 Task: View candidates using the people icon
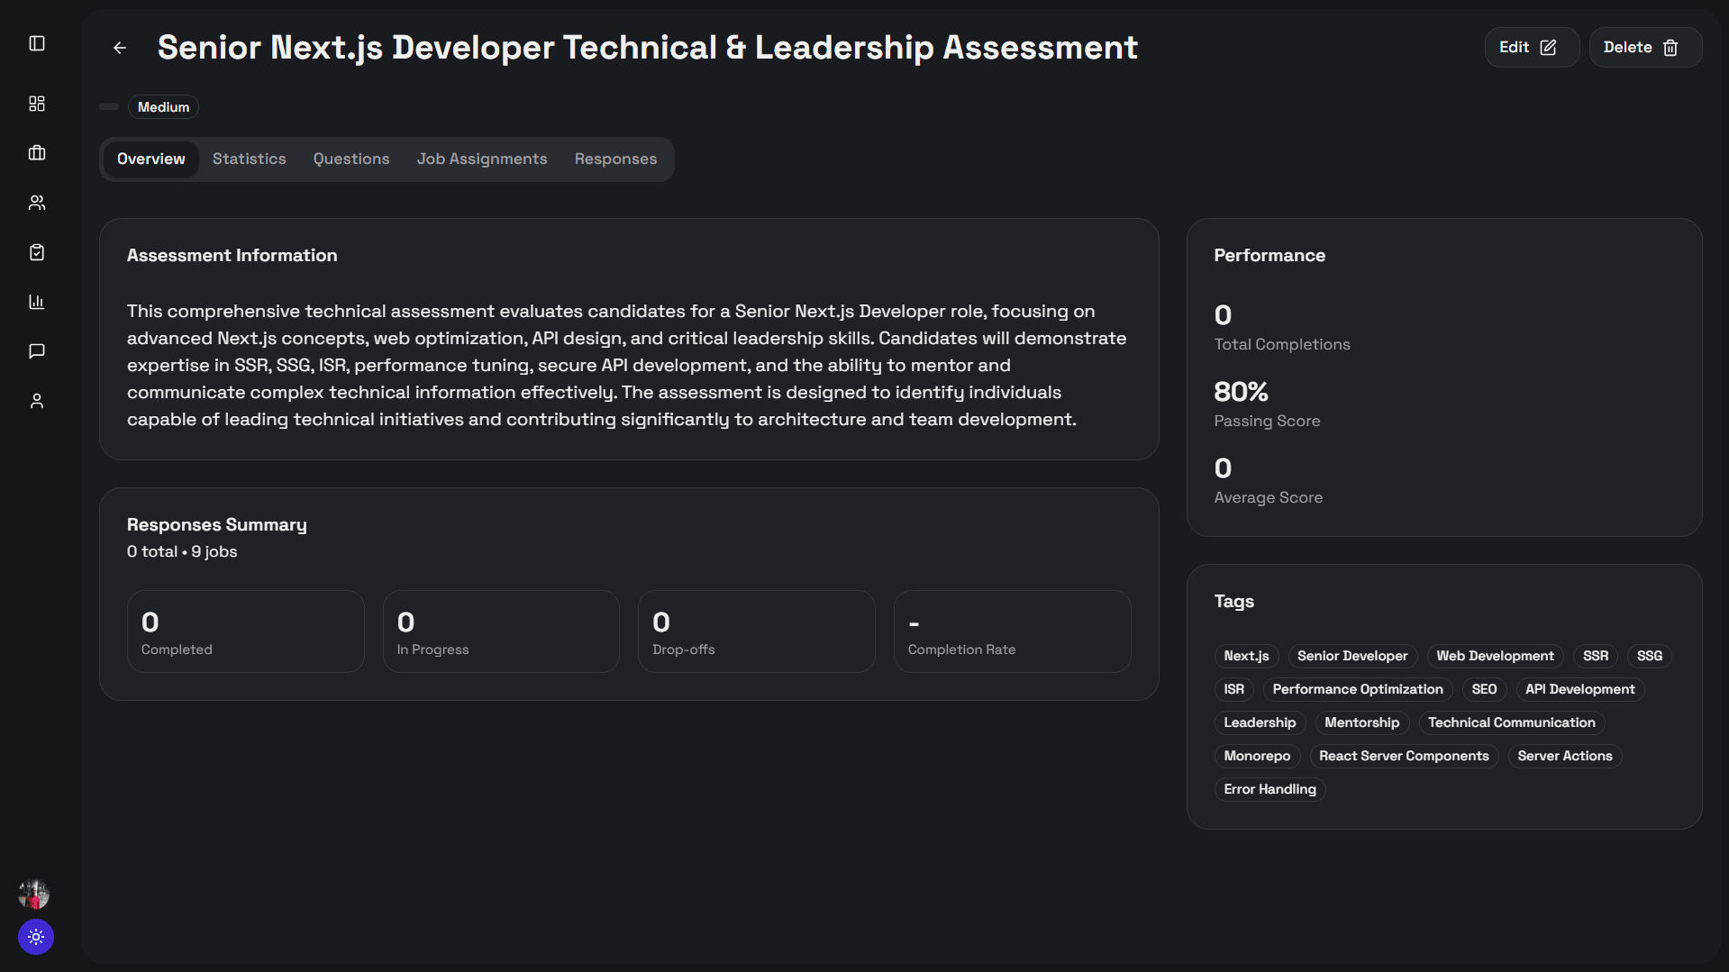(36, 202)
